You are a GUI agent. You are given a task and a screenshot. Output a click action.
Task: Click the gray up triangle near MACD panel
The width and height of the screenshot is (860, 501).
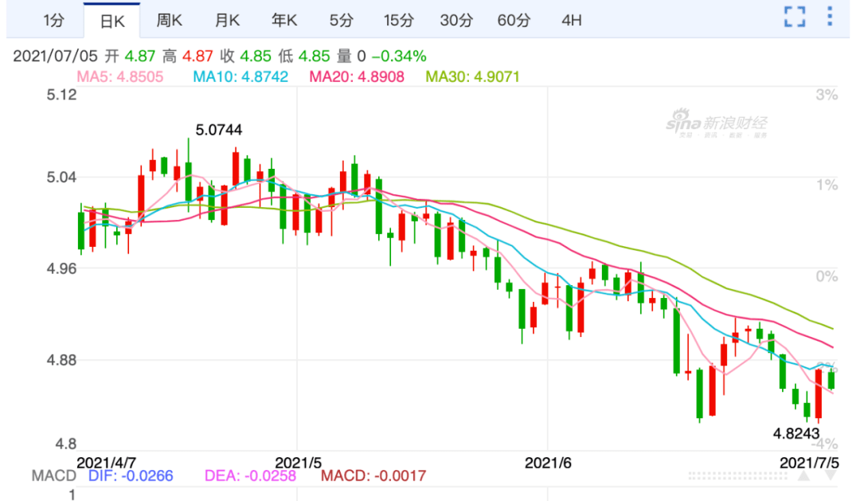pyautogui.click(x=803, y=476)
